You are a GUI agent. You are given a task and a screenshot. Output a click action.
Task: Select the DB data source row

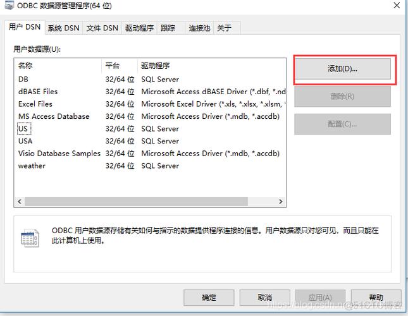150,79
